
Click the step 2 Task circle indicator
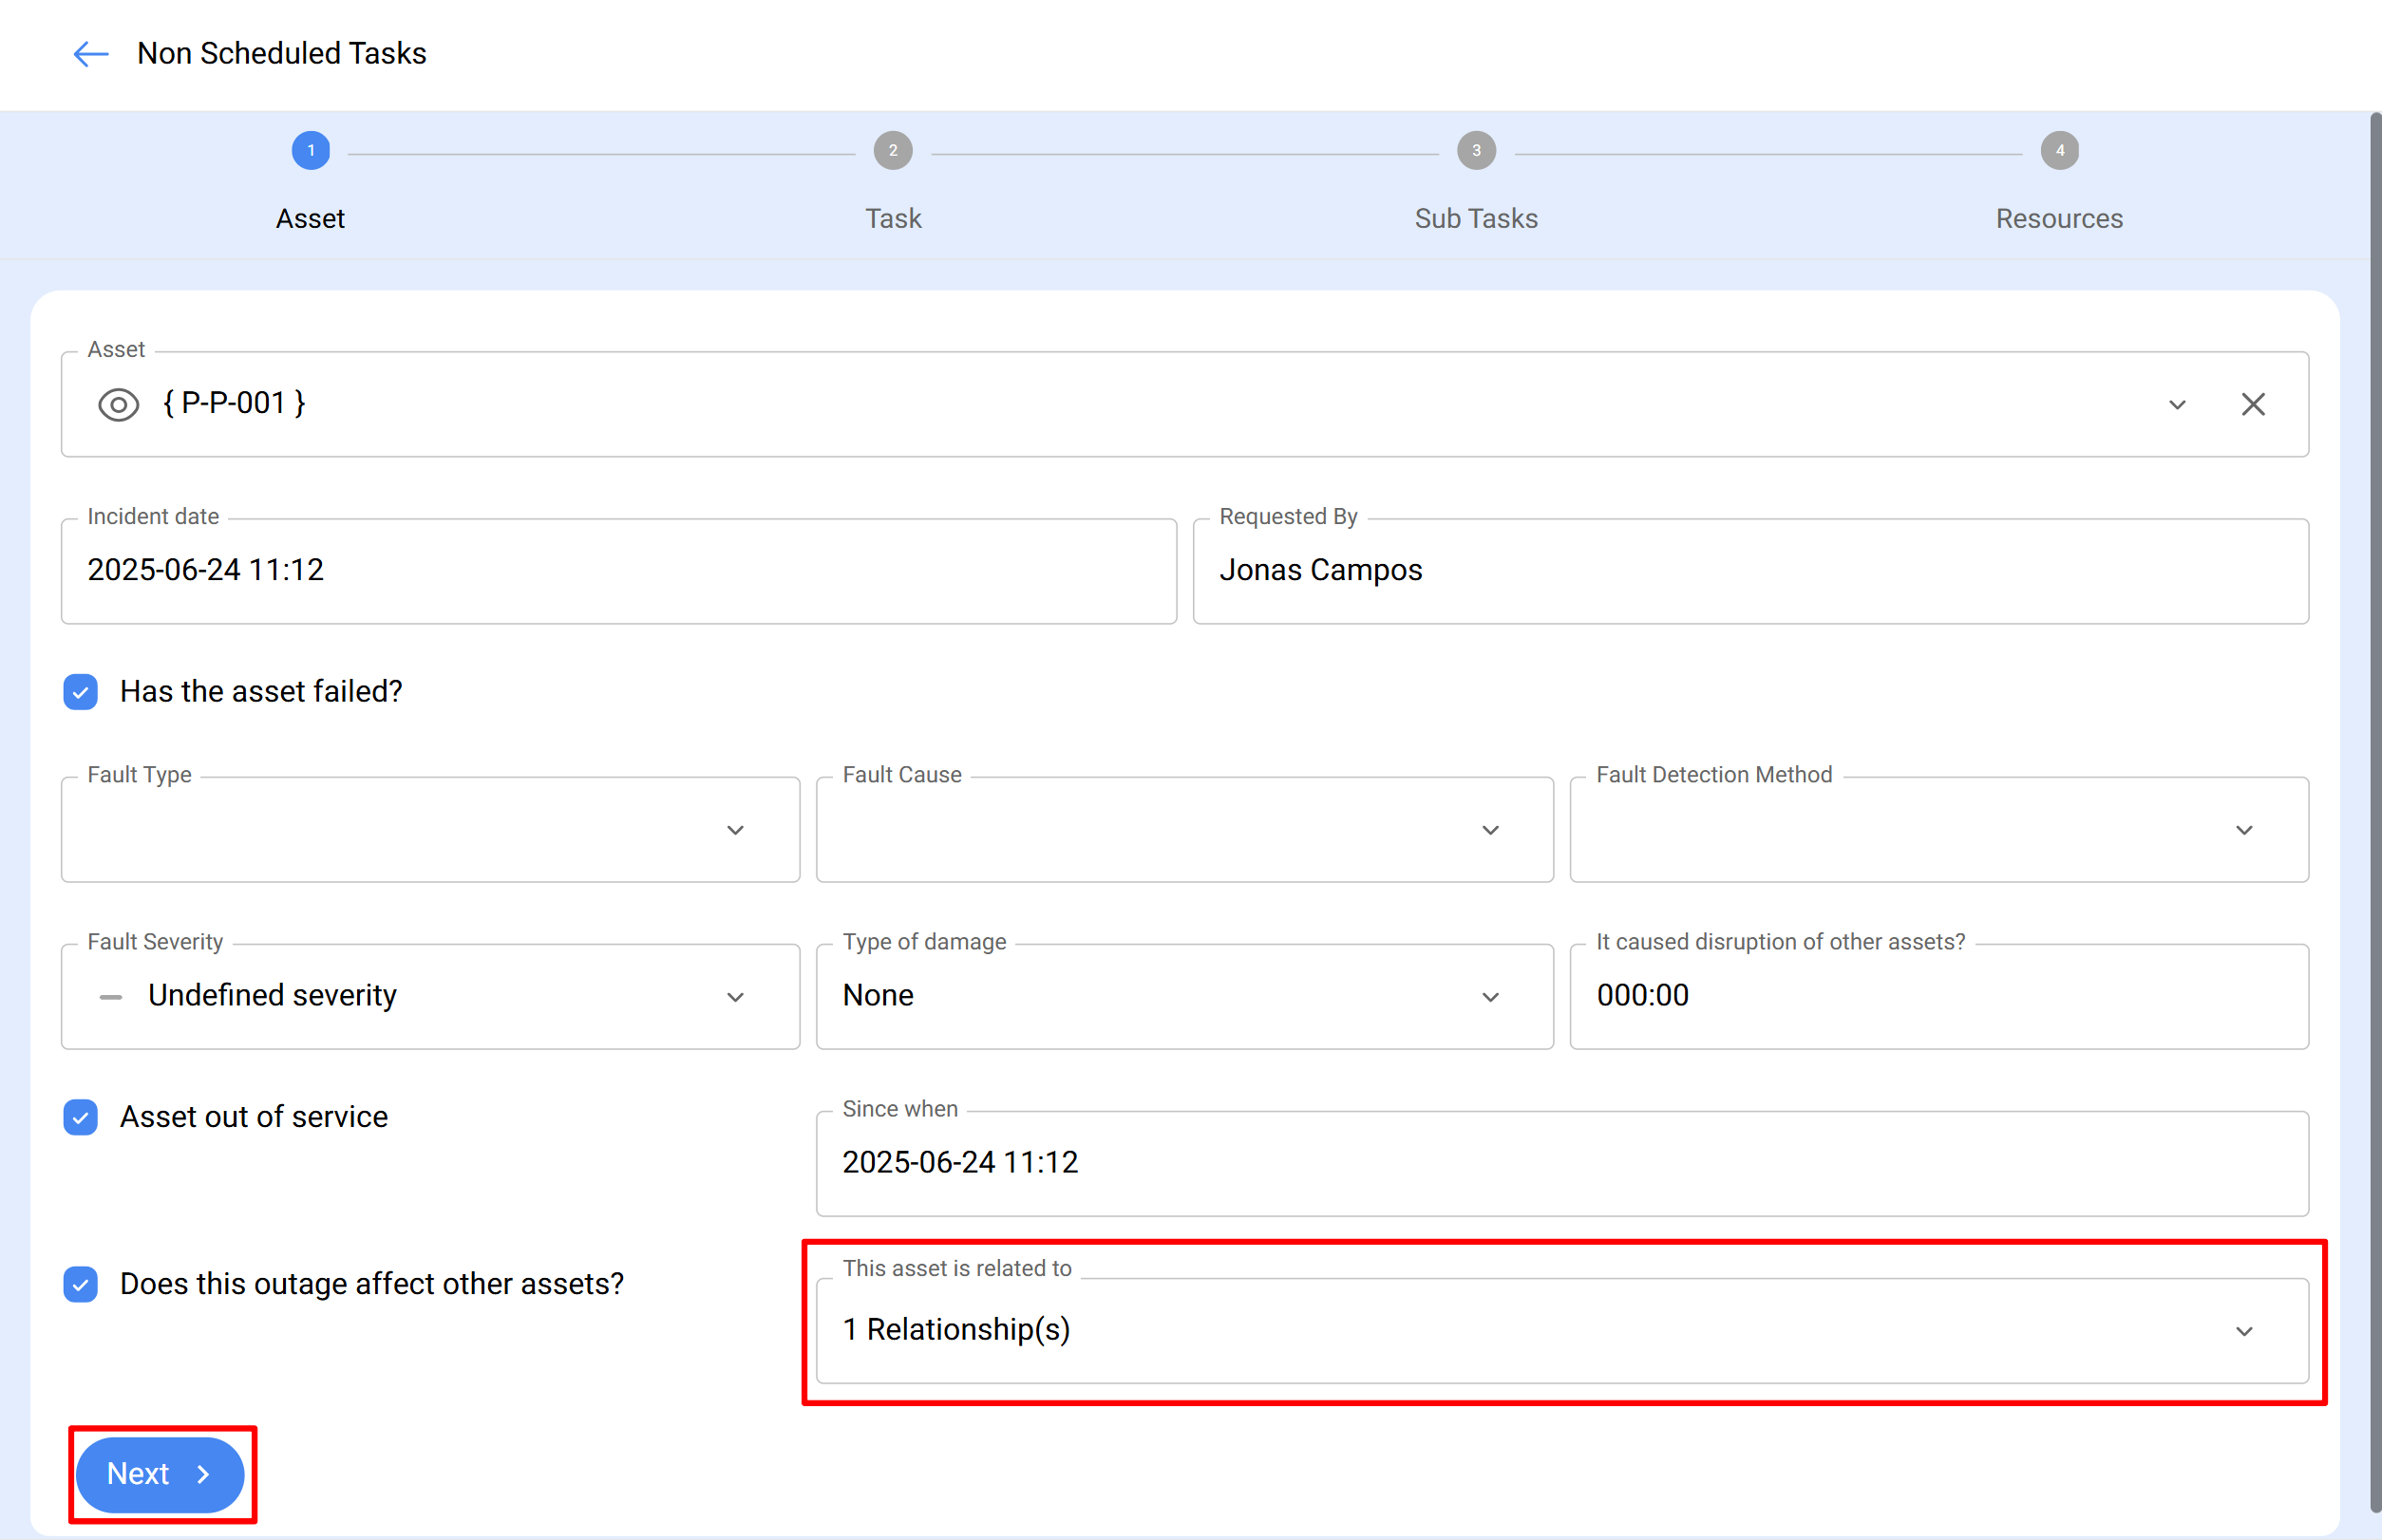click(x=893, y=150)
